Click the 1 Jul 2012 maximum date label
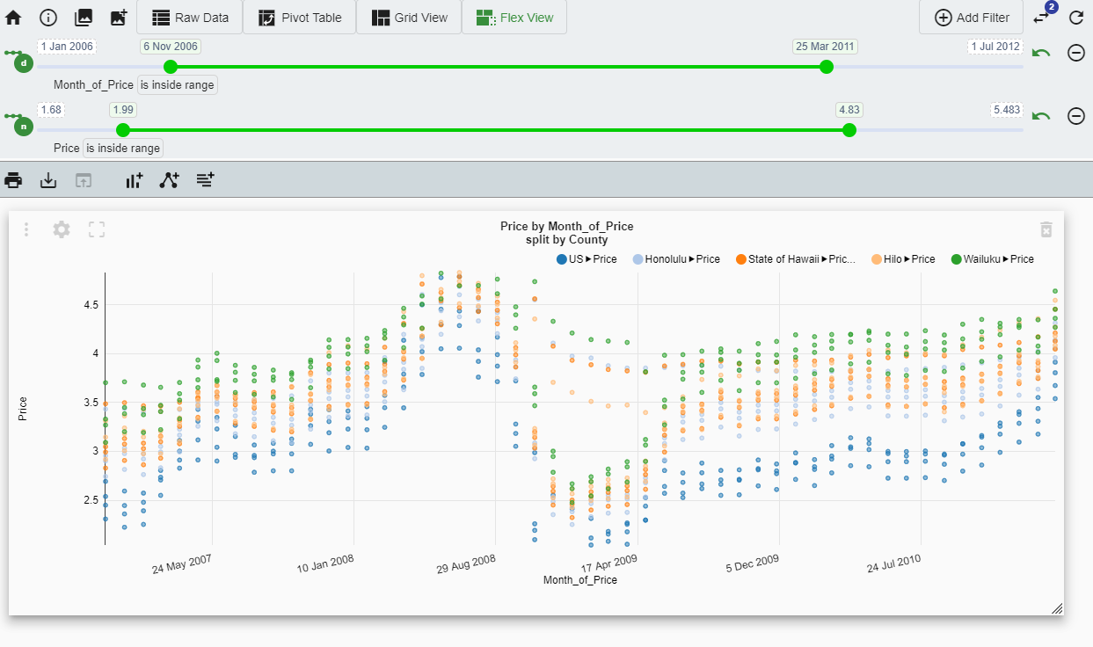Viewport: 1093px width, 647px height. pyautogui.click(x=995, y=47)
